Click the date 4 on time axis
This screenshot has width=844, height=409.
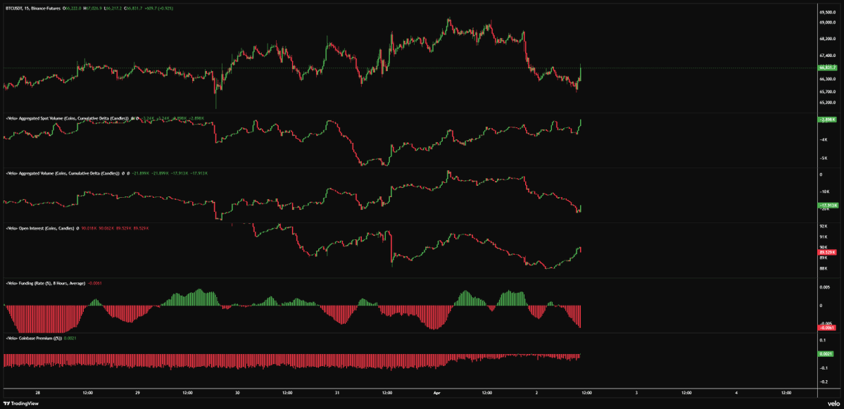pyautogui.click(x=736, y=393)
